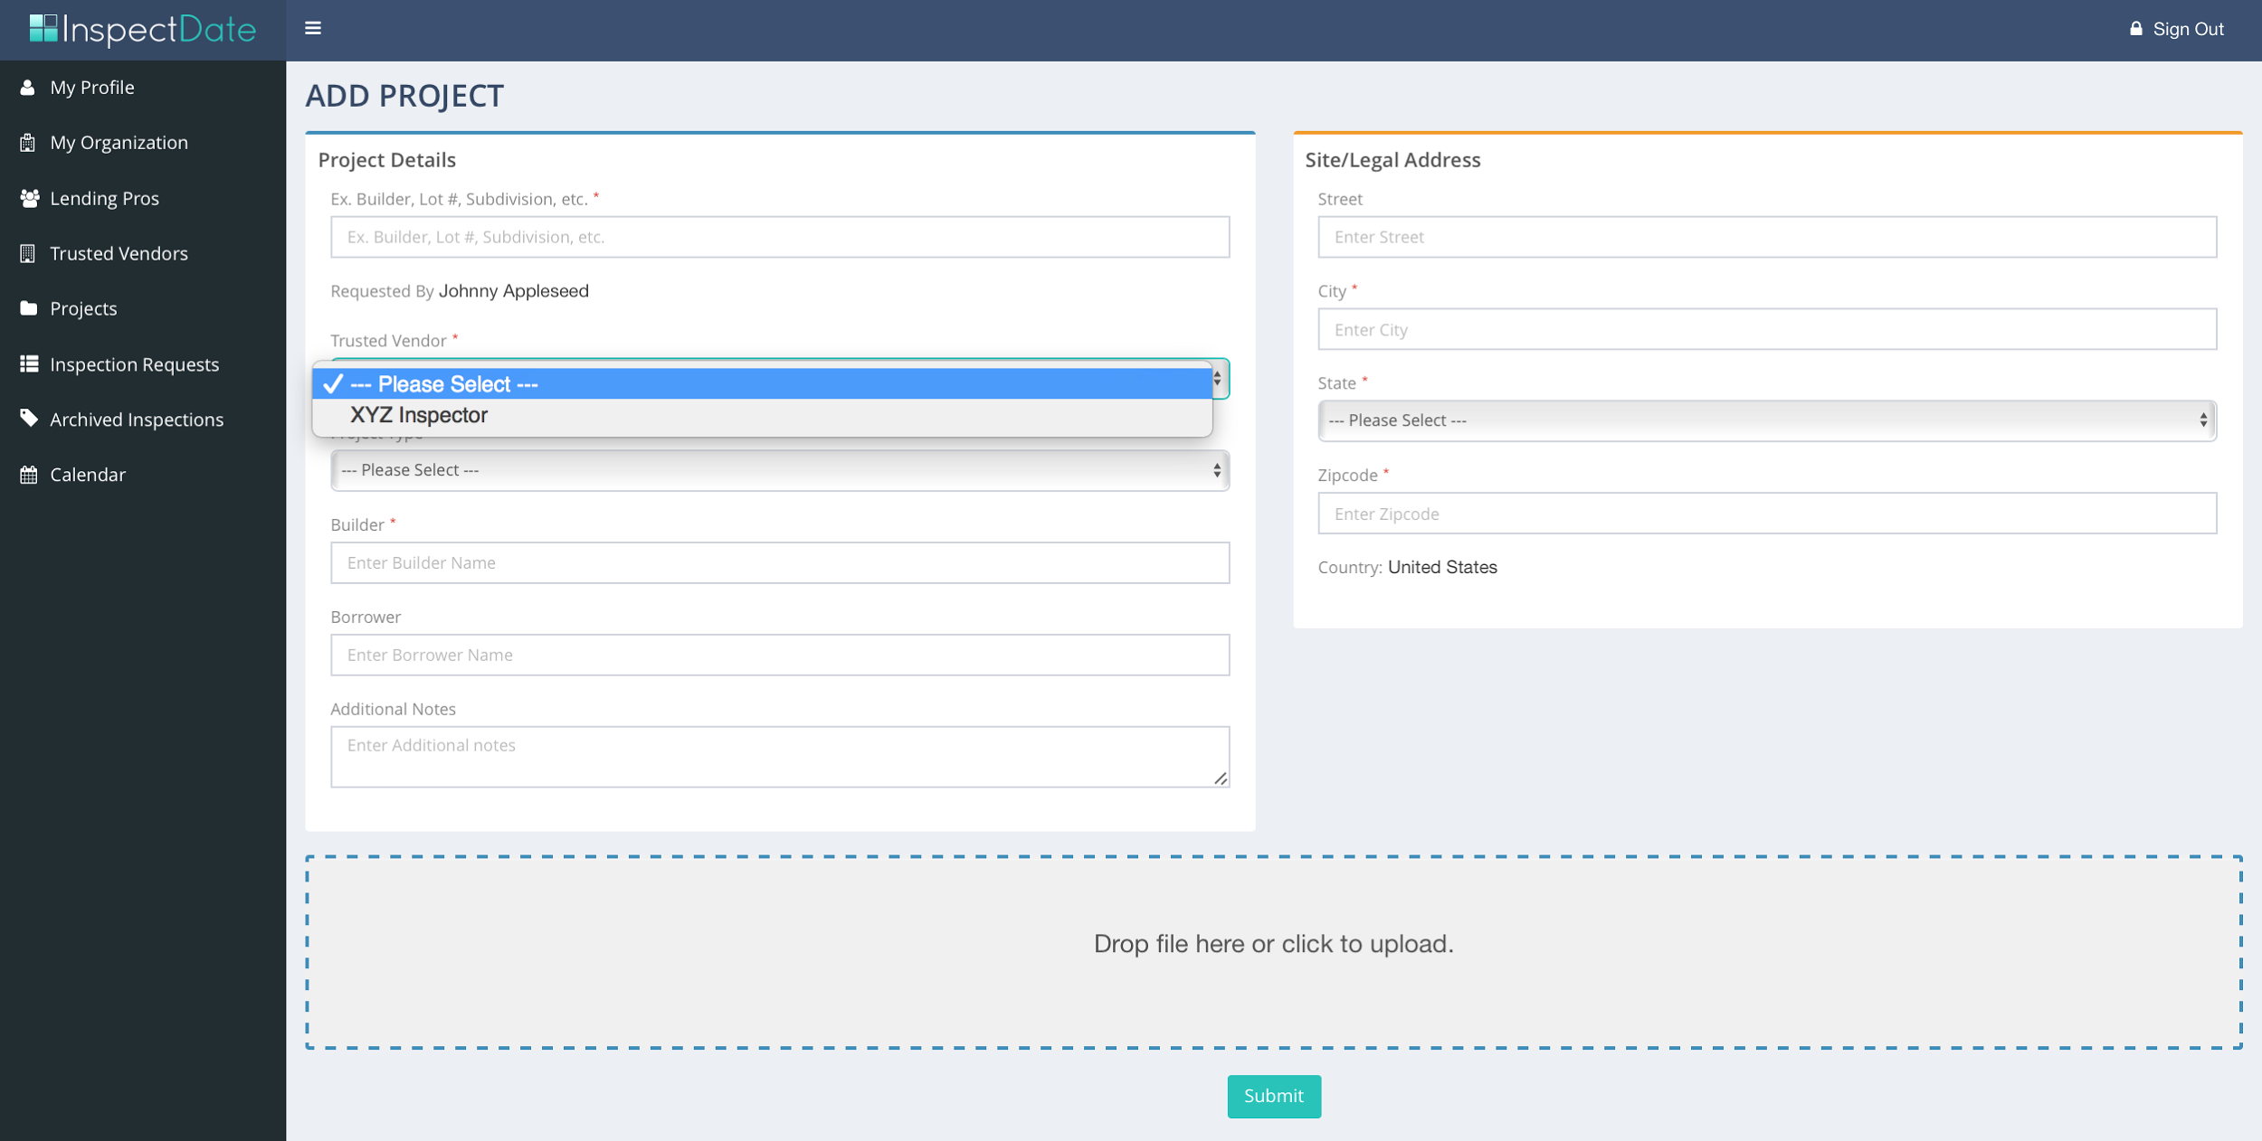Screen dimensions: 2262x1141
Task: Click the hamburger menu toggle icon
Action: [313, 28]
